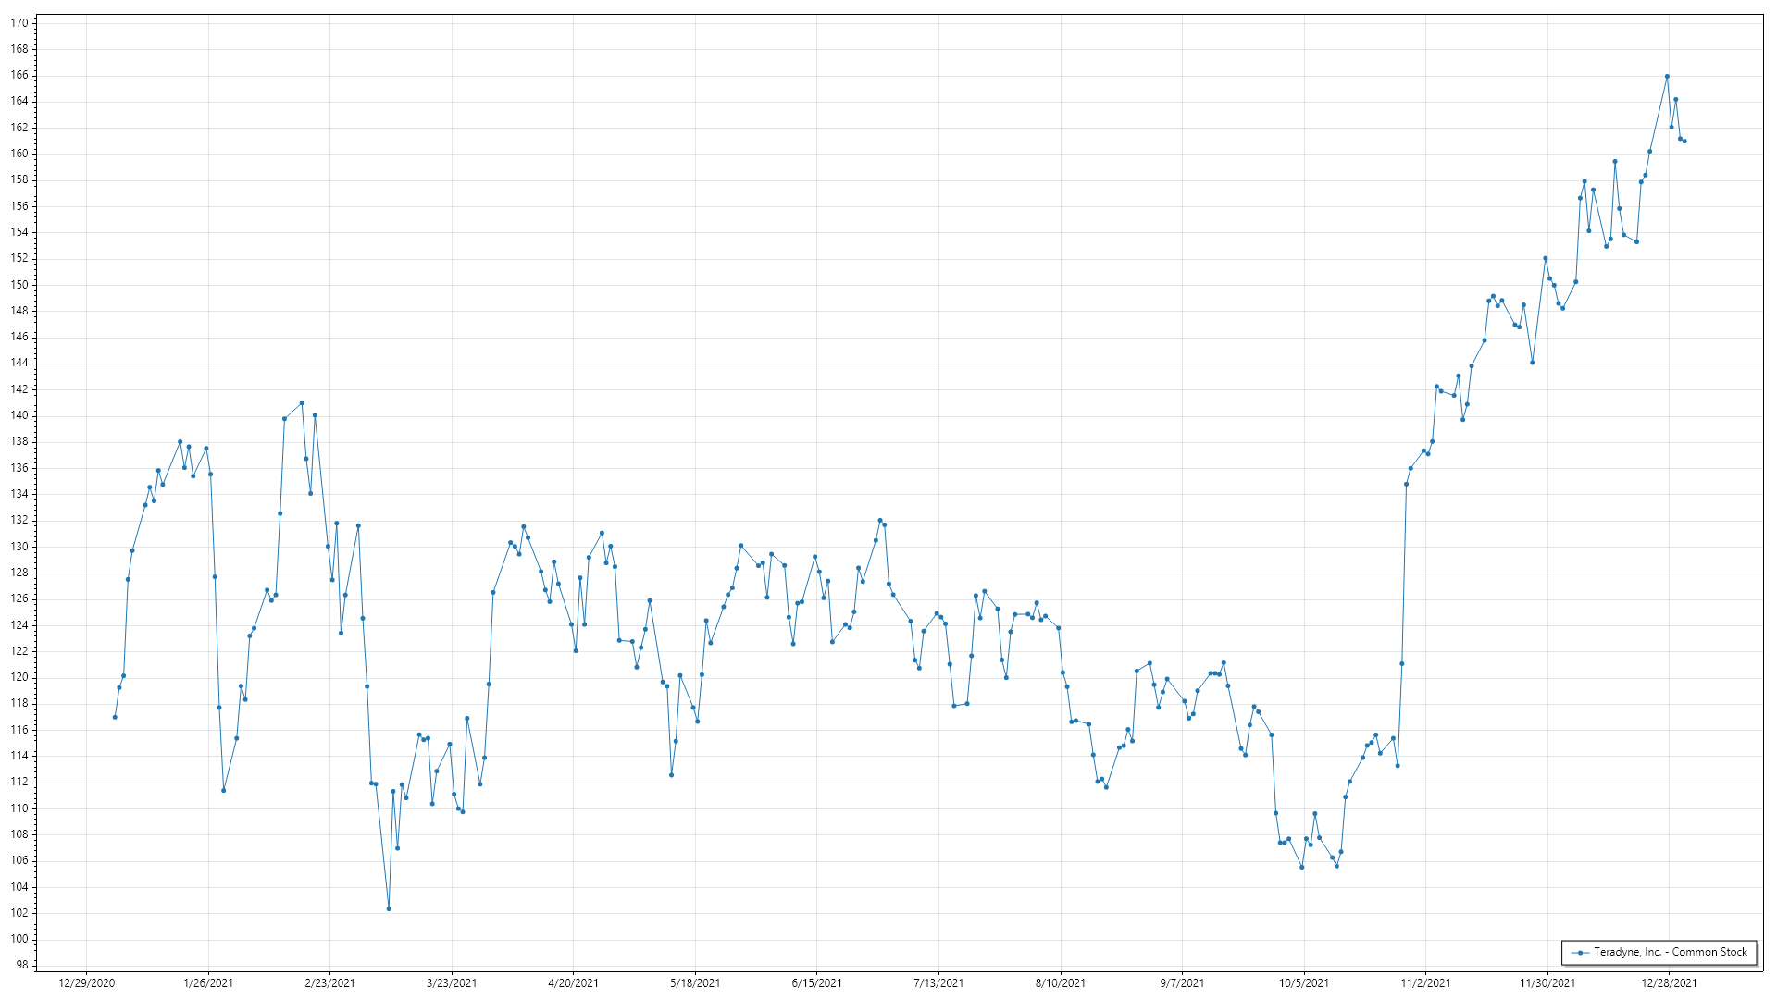
Task: Click the 12/29/2020 x-axis date label
Action: tap(87, 982)
